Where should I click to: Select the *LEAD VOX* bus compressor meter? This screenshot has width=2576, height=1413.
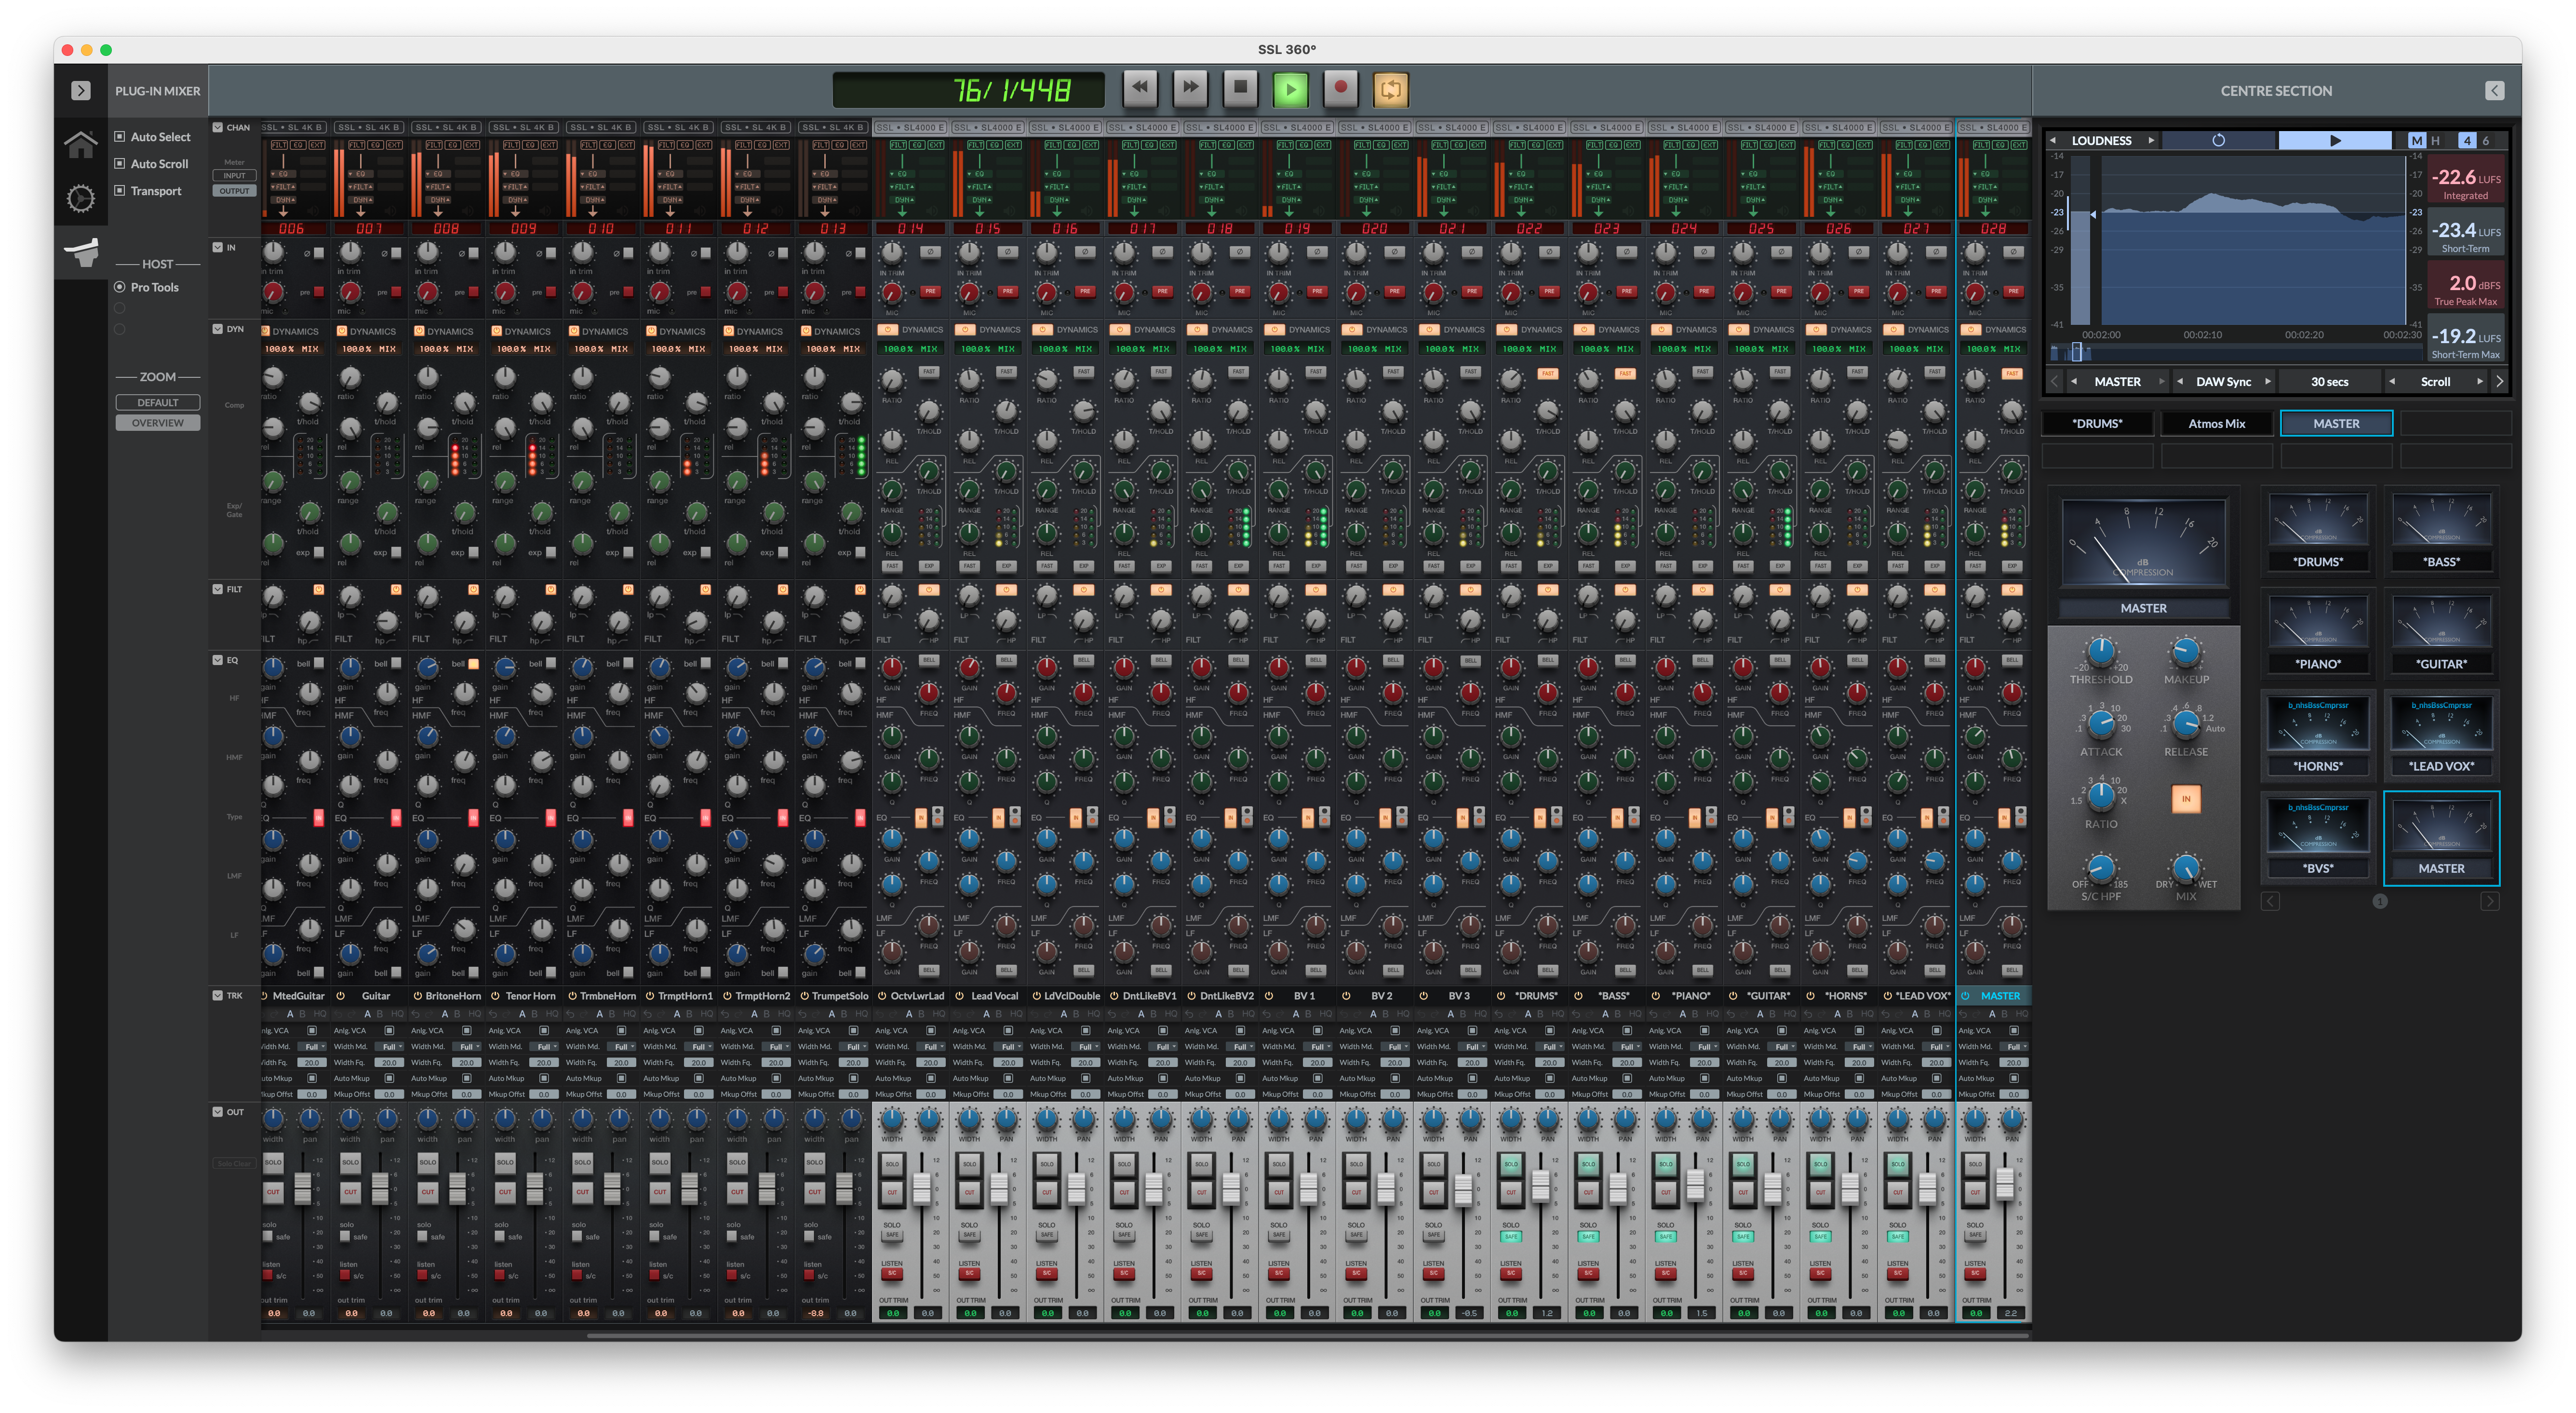pyautogui.click(x=2441, y=735)
